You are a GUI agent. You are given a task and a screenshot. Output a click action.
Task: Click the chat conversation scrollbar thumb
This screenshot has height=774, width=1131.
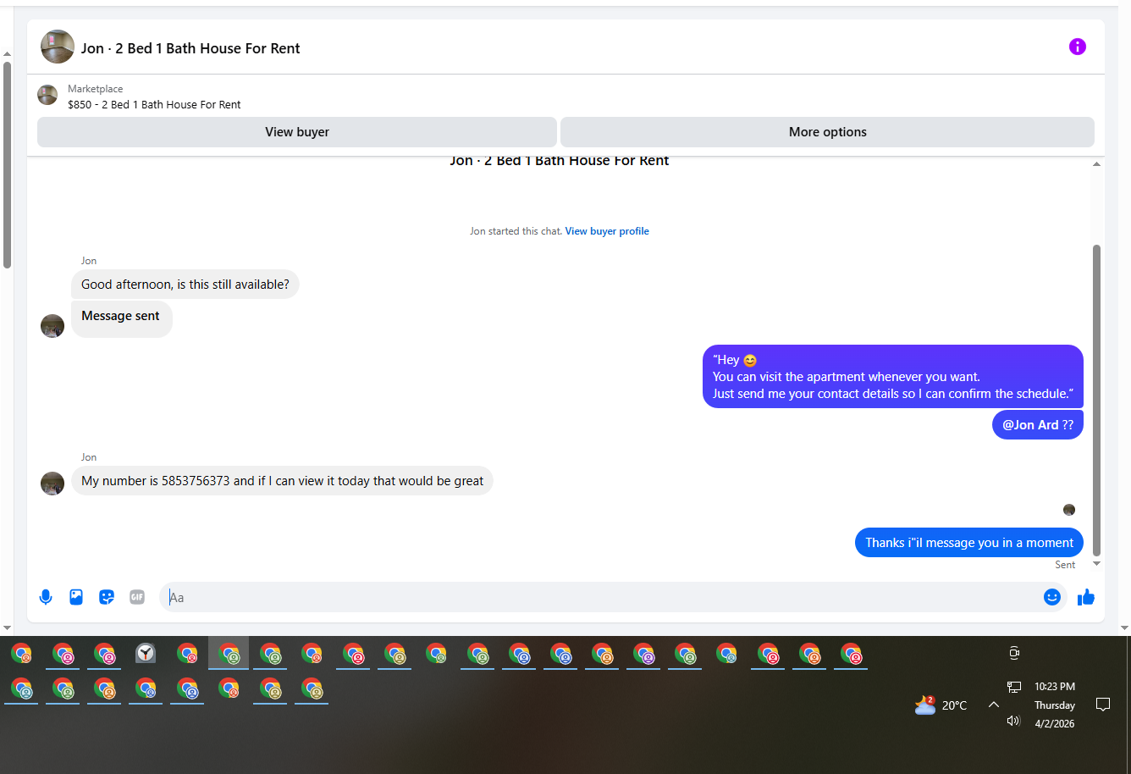click(x=1097, y=400)
